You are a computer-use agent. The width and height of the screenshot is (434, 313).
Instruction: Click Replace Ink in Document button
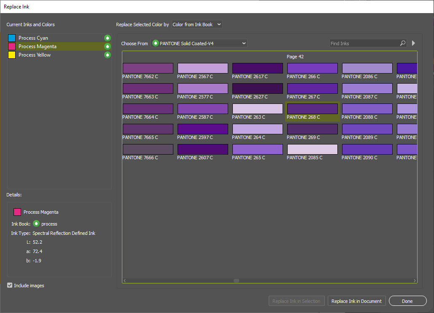(x=356, y=301)
